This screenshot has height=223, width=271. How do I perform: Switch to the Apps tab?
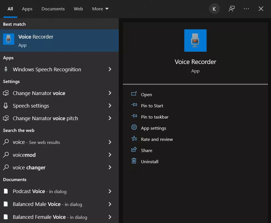tap(27, 9)
